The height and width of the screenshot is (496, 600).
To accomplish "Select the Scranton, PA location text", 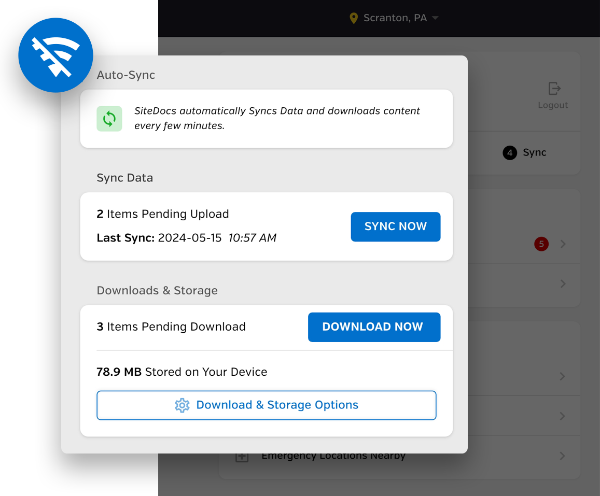I will pos(395,18).
